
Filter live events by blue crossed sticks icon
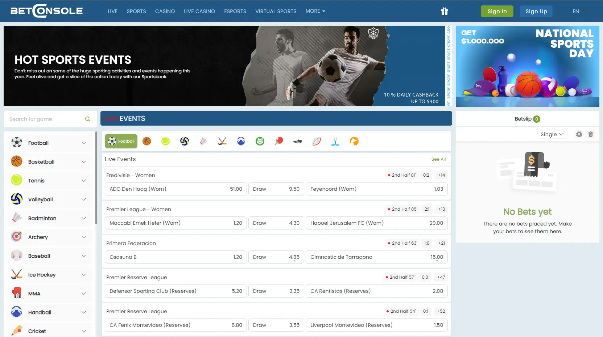335,141
